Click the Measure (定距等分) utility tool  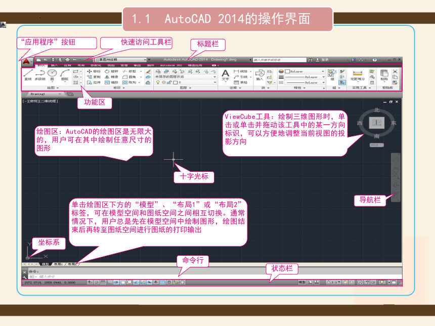357,75
